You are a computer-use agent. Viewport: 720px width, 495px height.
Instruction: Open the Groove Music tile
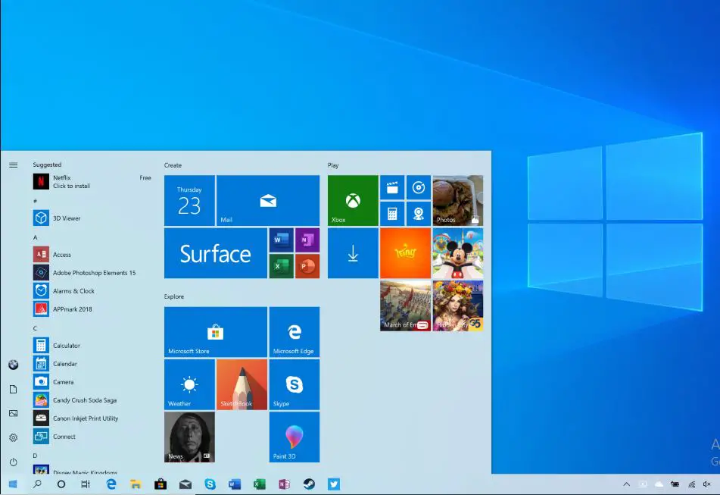(419, 187)
